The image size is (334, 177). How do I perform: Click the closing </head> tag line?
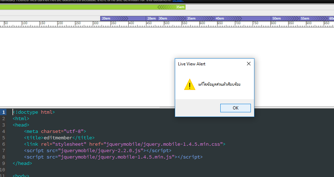click(22, 163)
